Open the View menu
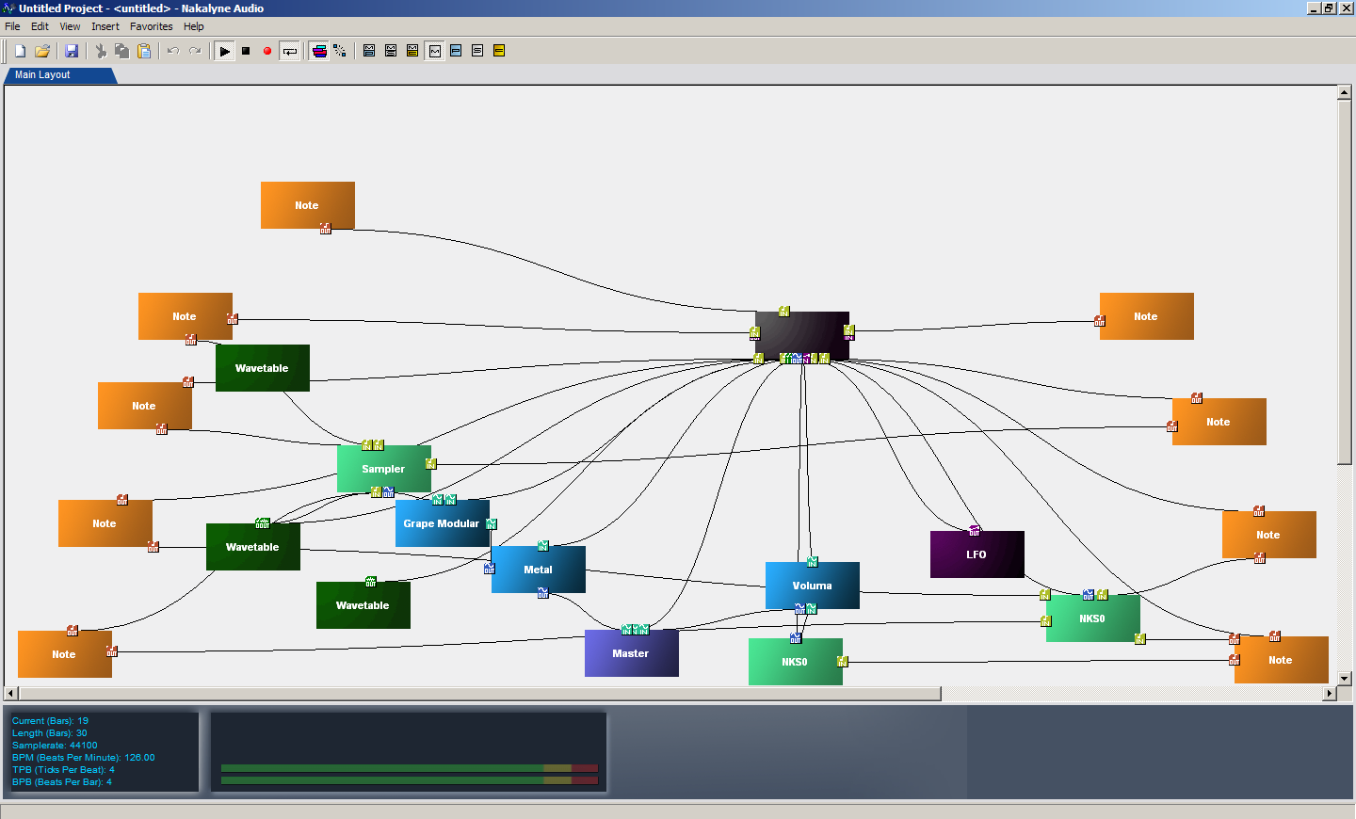 coord(70,26)
